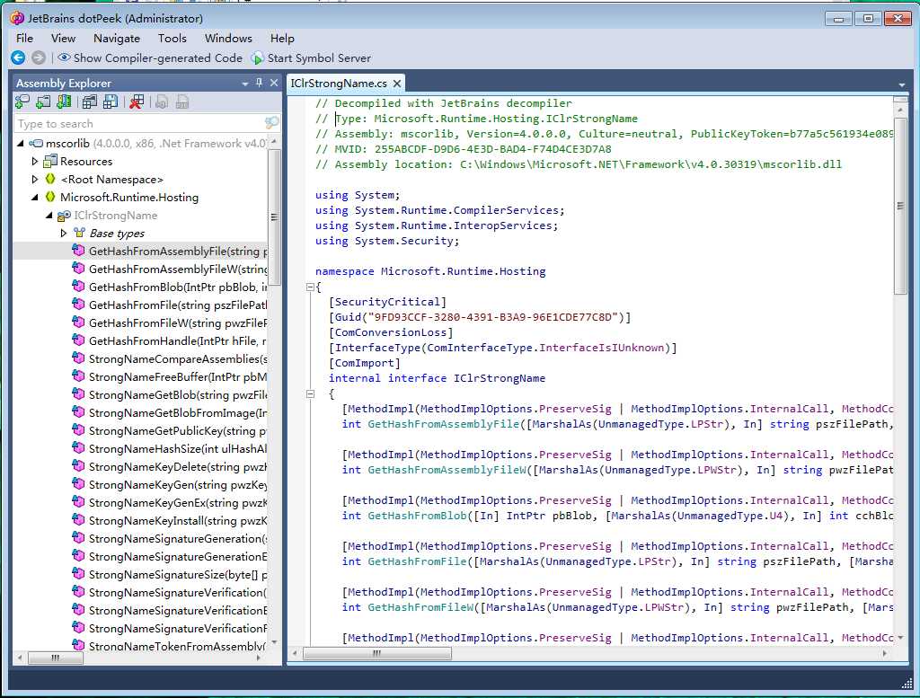Click the dotPeek logo in title bar
The height and width of the screenshot is (698, 920).
pyautogui.click(x=17, y=18)
